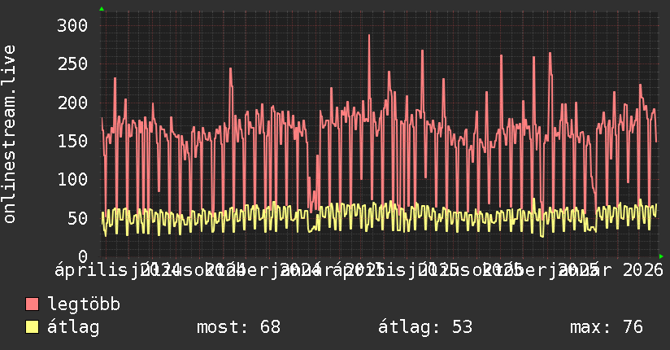Select the legtöbb legend label

pos(84,304)
